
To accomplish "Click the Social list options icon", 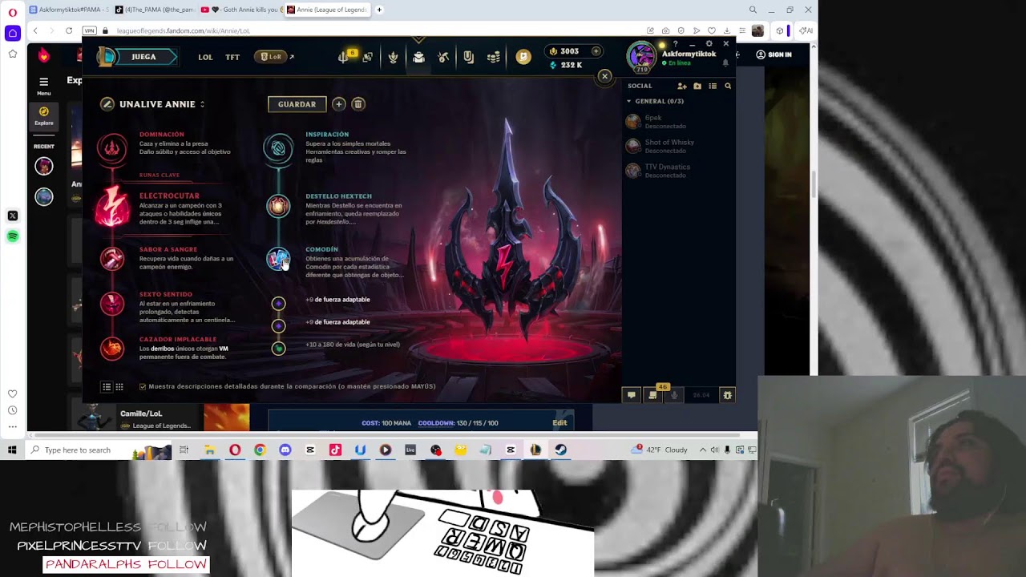I will tap(713, 86).
